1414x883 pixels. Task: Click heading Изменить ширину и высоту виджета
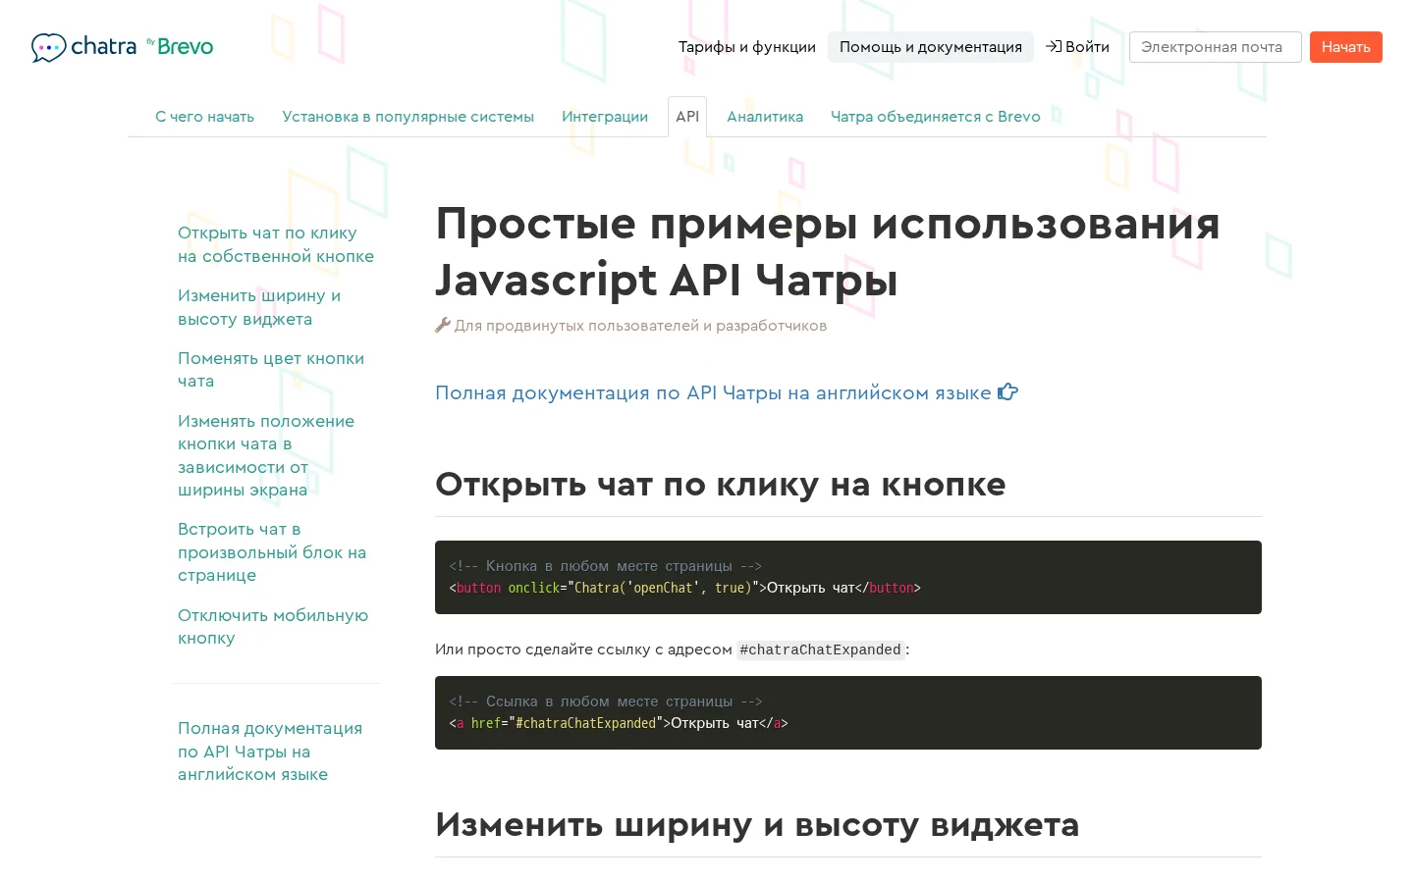coord(757,824)
